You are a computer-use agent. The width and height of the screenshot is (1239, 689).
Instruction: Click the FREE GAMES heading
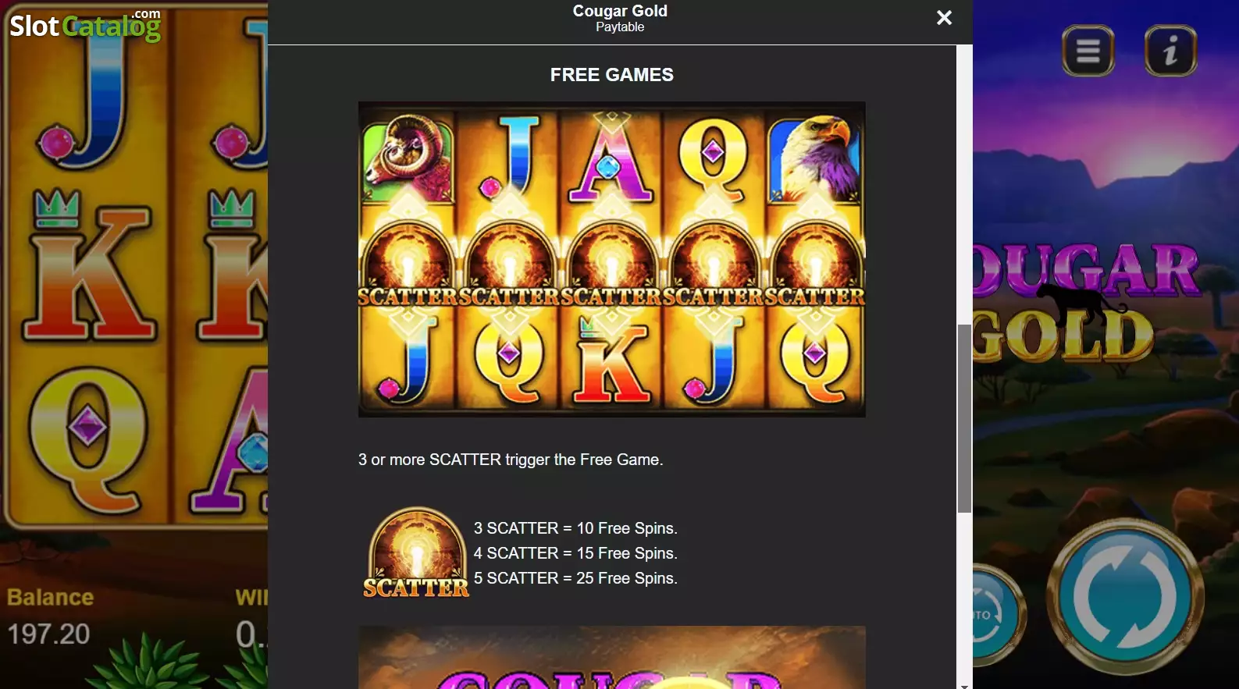pos(612,75)
